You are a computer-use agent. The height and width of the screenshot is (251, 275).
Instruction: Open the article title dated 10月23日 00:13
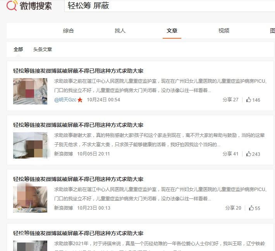(78, 179)
